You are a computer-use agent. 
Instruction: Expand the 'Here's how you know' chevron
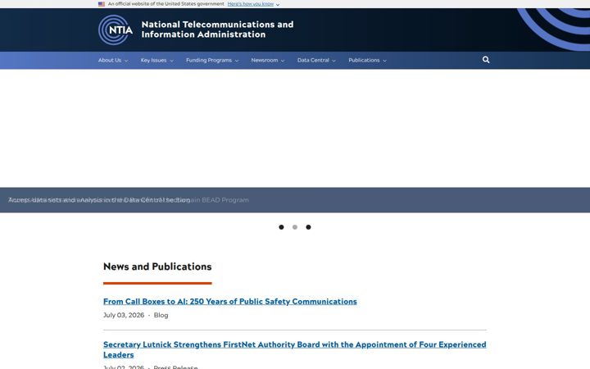click(x=278, y=5)
